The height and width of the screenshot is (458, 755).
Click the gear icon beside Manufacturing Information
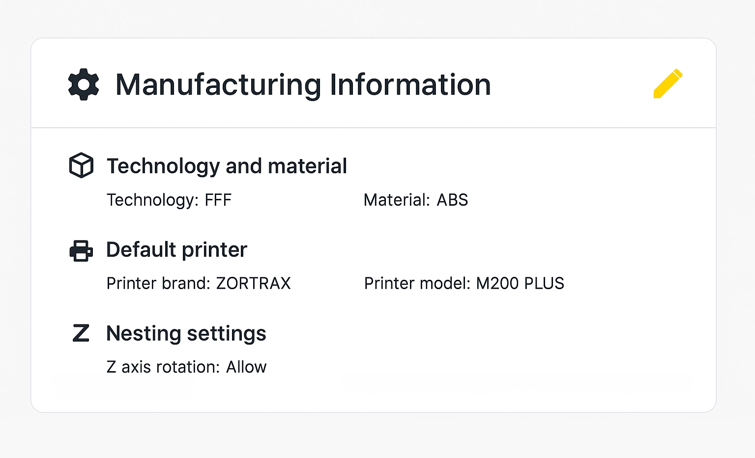84,84
